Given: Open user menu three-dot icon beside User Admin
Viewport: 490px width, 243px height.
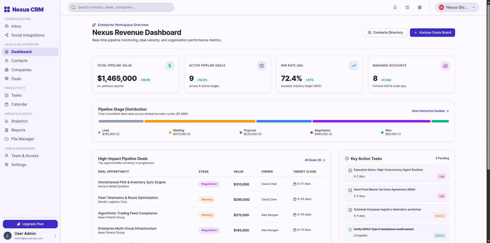Looking at the screenshot, I should tap(55, 236).
